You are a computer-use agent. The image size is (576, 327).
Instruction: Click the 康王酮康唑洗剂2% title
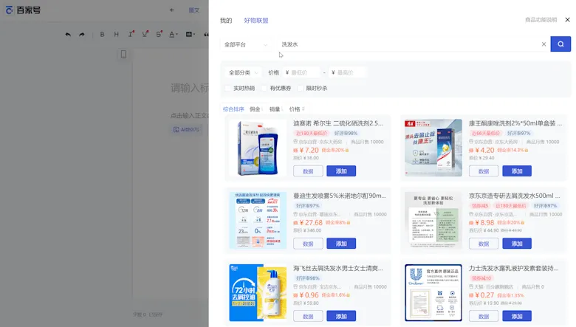coord(515,123)
